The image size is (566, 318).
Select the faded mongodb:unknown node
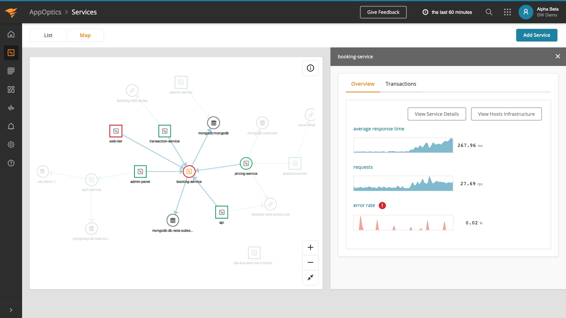point(262,123)
